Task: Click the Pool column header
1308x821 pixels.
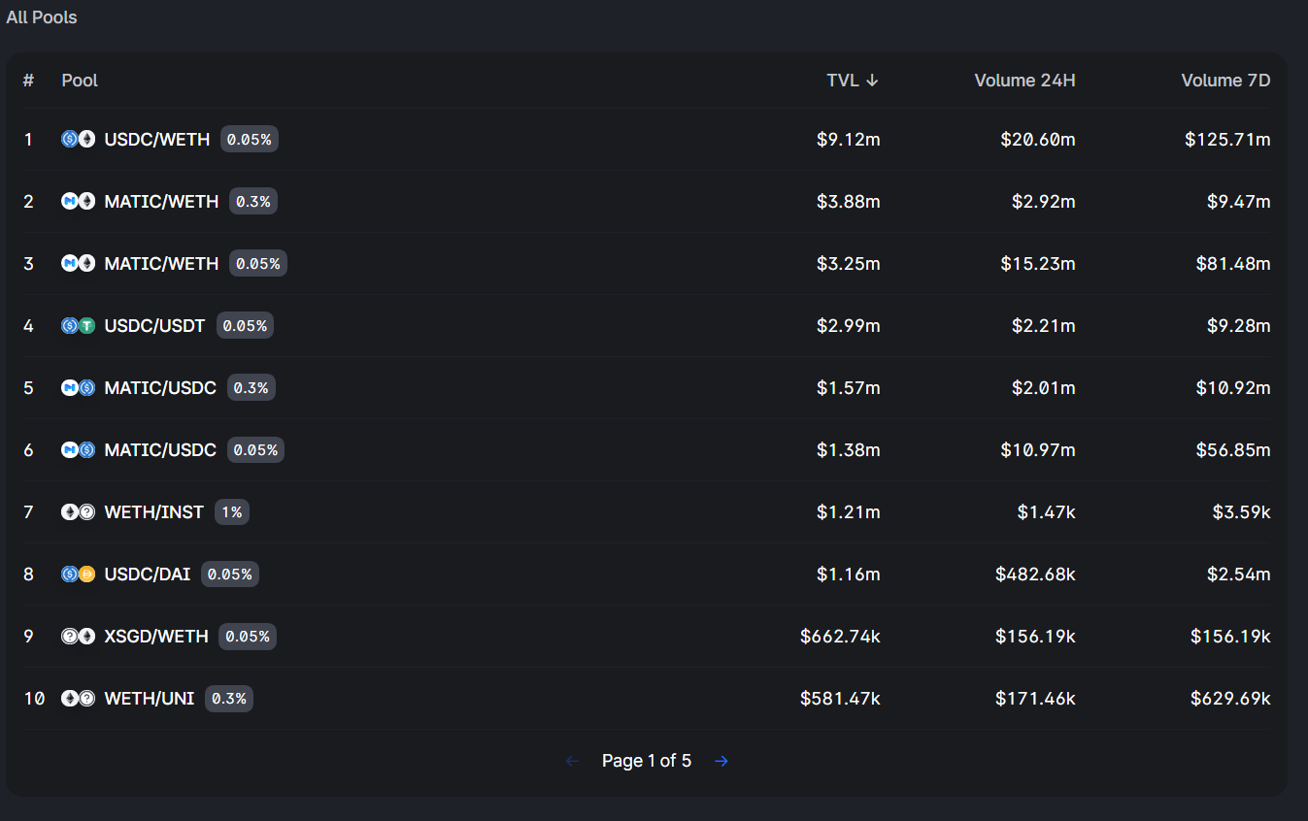Action: [80, 81]
